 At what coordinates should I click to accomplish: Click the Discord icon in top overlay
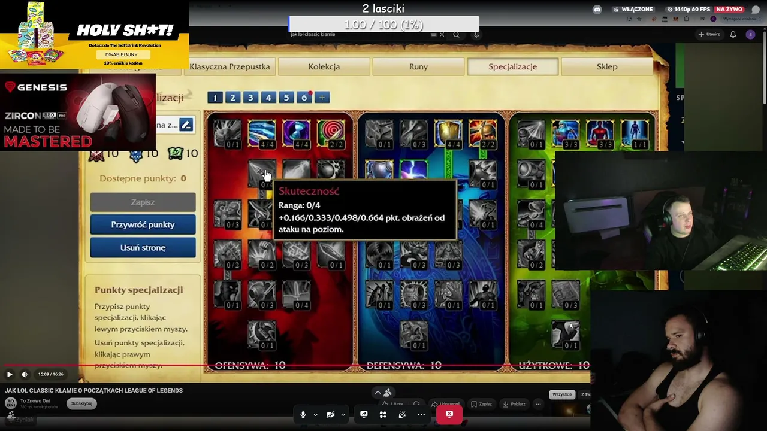pyautogui.click(x=597, y=10)
